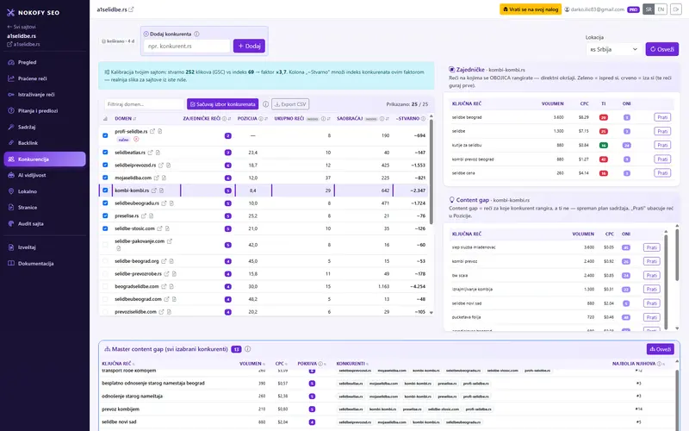689x431 pixels.
Task: Sort Master content gap by CPC
Action: (x=282, y=364)
